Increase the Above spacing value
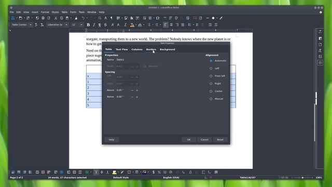Viewport: 332px width, 187px height. (x=137, y=90)
